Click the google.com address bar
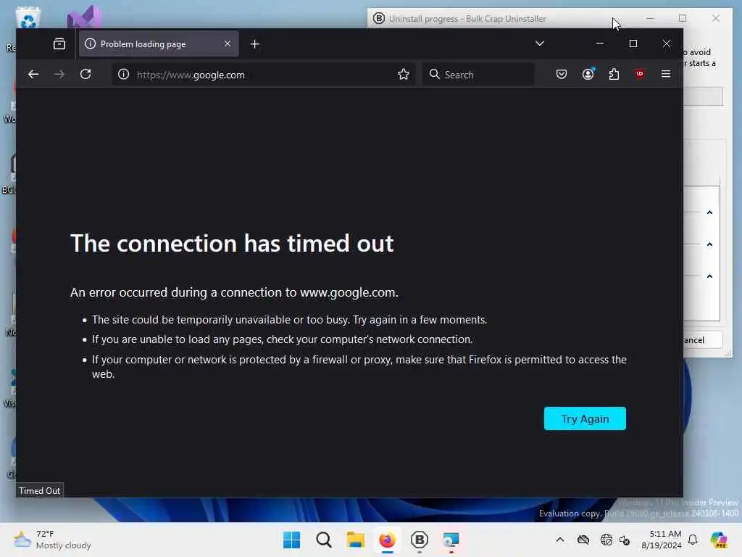 [263, 75]
